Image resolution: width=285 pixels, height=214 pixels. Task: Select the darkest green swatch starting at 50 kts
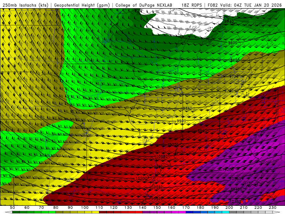(x=16, y=212)
